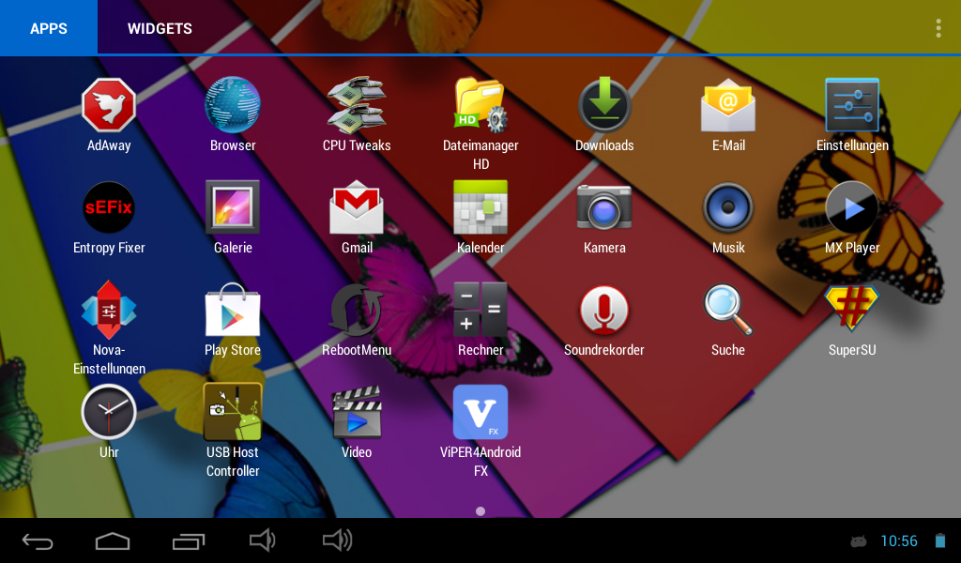Open the AdAway app
The width and height of the screenshot is (961, 563).
point(109,105)
